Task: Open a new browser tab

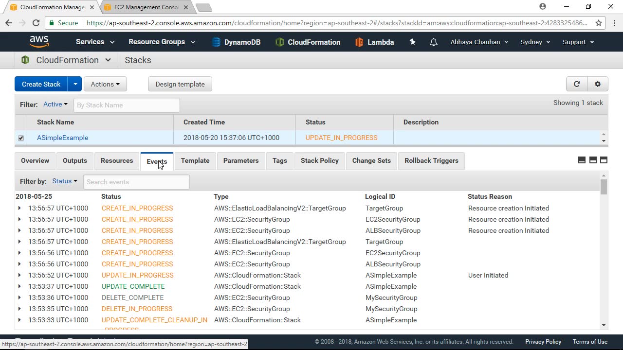Action: click(204, 7)
